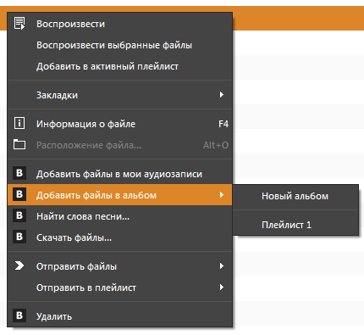Click VK icon next to Найти слова песни
The height and width of the screenshot is (335, 364).
(19, 215)
